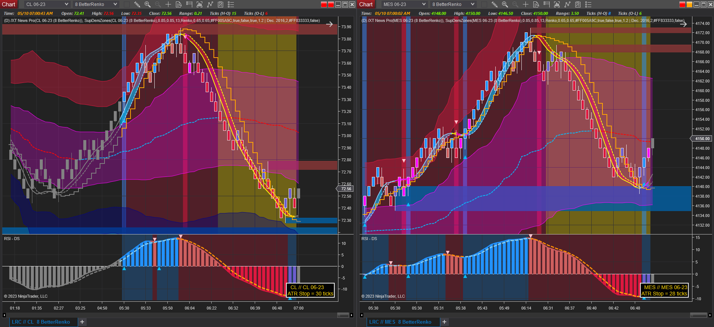Click the 06:48 time label on MES axis
The width and height of the screenshot is (714, 327).
pos(635,308)
